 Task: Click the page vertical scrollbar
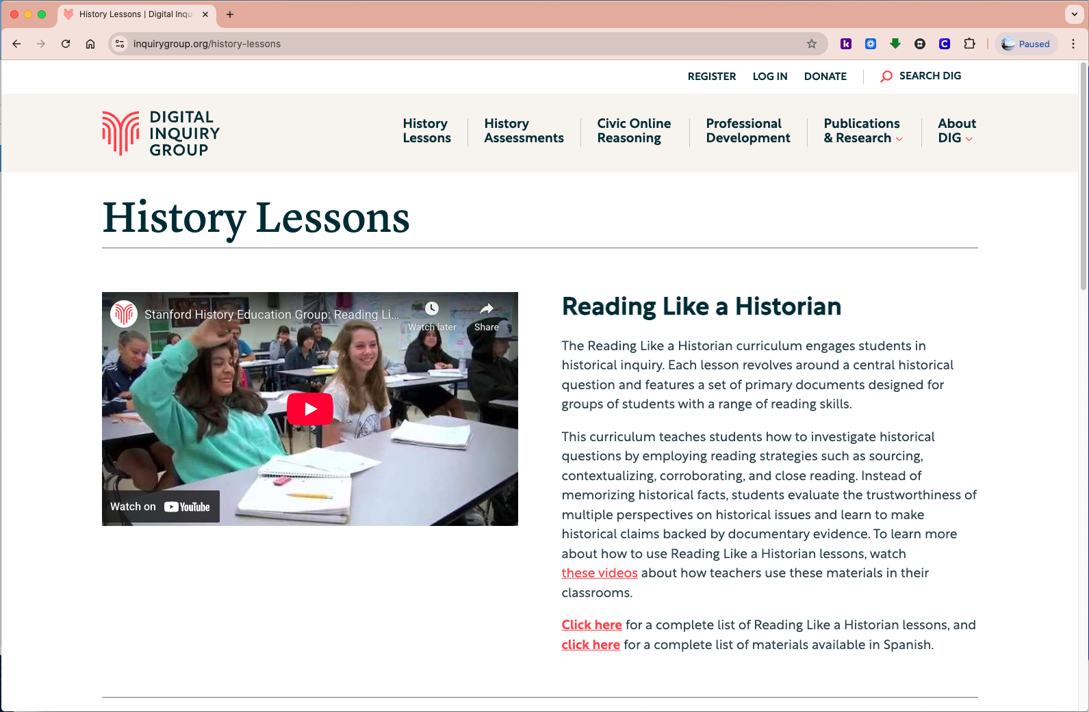click(x=1084, y=178)
